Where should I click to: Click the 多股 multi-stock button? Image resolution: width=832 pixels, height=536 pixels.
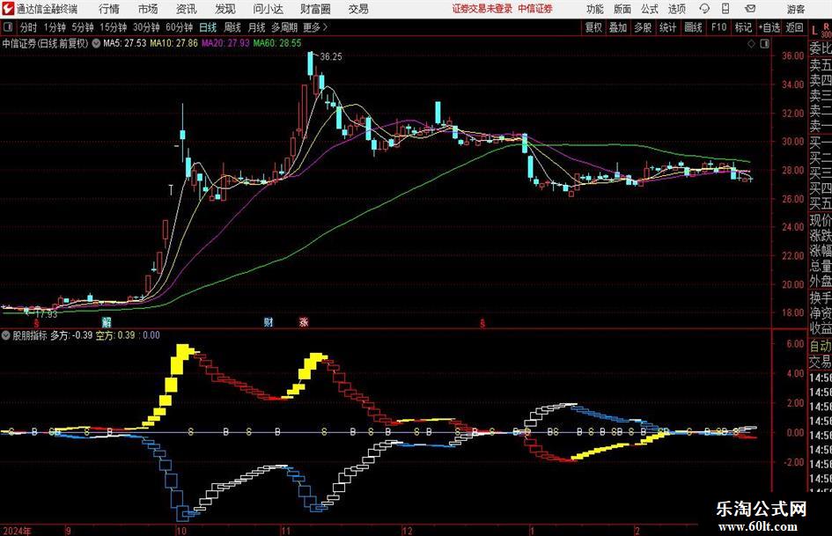click(x=643, y=27)
